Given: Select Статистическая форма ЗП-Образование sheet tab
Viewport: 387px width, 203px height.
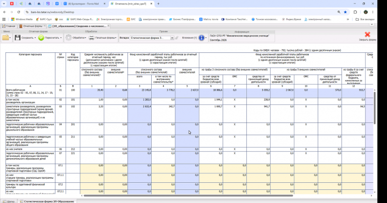Looking at the screenshot, I should tap(47, 201).
